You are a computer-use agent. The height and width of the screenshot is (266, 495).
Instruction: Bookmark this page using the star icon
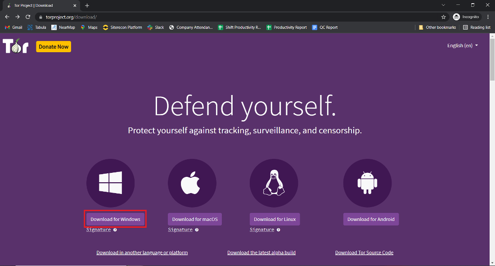point(443,16)
